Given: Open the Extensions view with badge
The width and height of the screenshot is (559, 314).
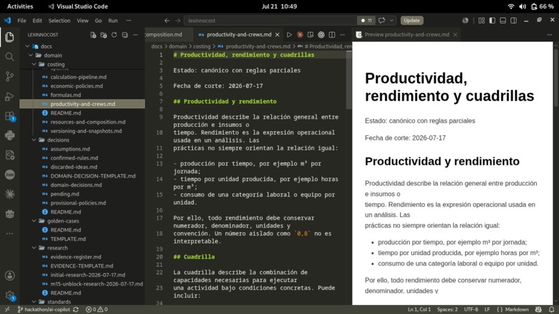Looking at the screenshot, I should point(10,116).
